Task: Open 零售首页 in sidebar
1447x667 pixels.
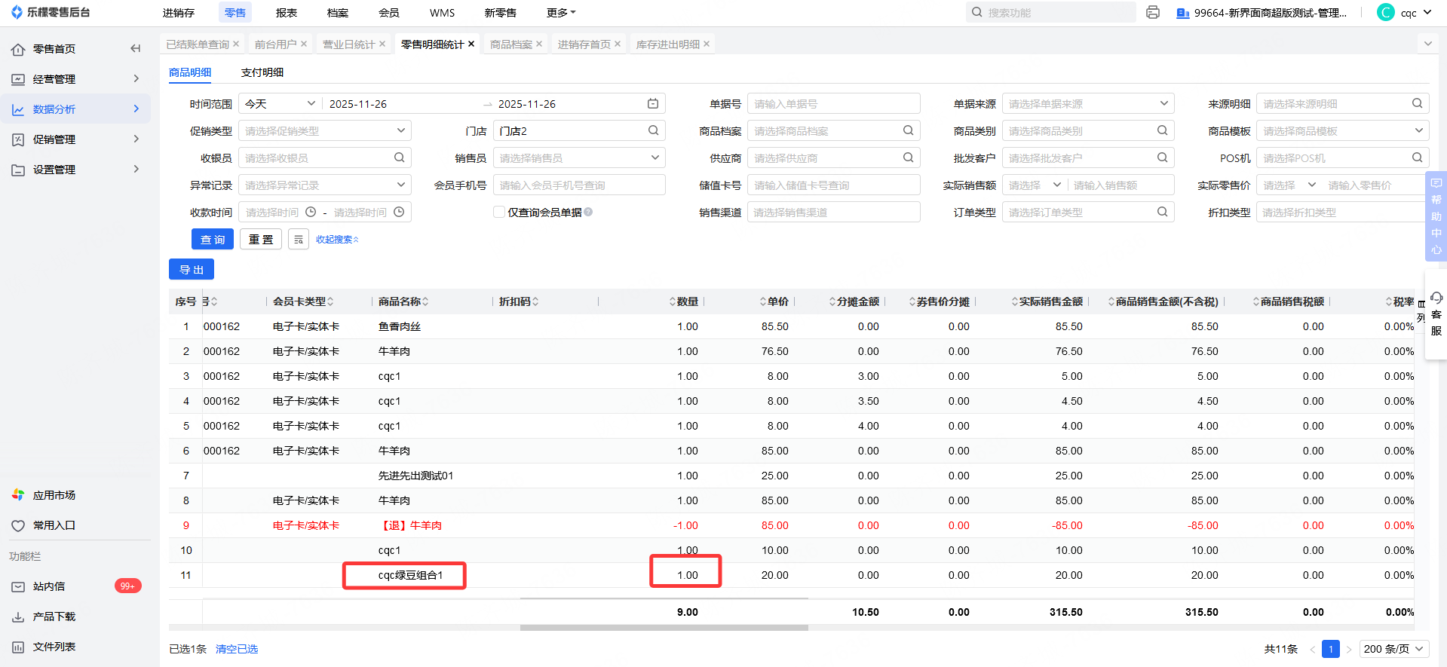Action: pos(54,49)
